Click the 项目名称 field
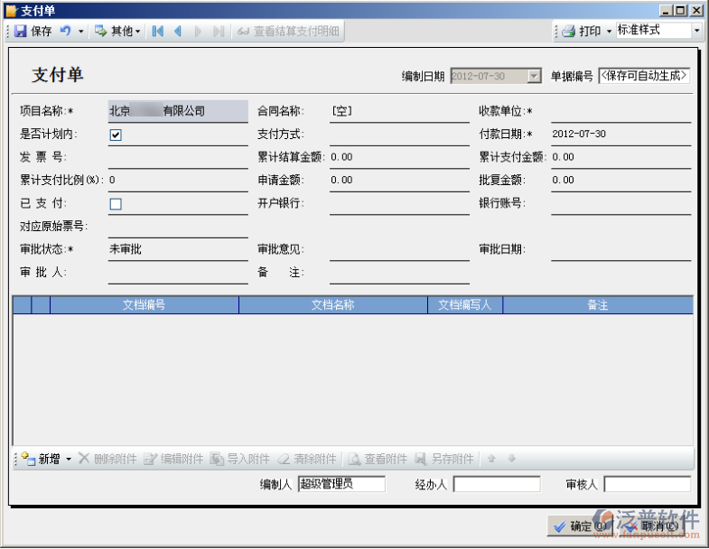Screen dimensions: 709x549 [x=177, y=111]
